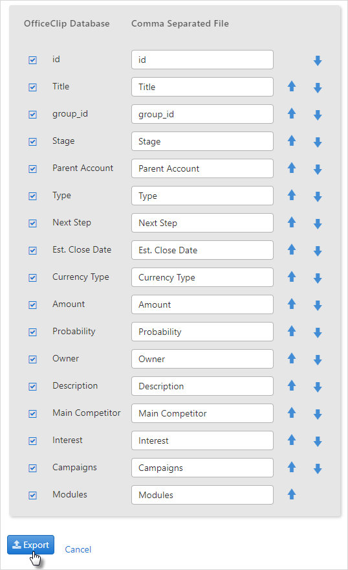This screenshot has height=570, width=348.
Task: Move the Owner field down
Action: pos(318,359)
